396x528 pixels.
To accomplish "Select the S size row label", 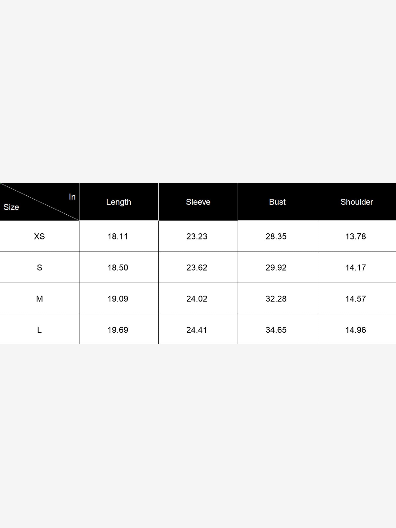I will [x=39, y=267].
